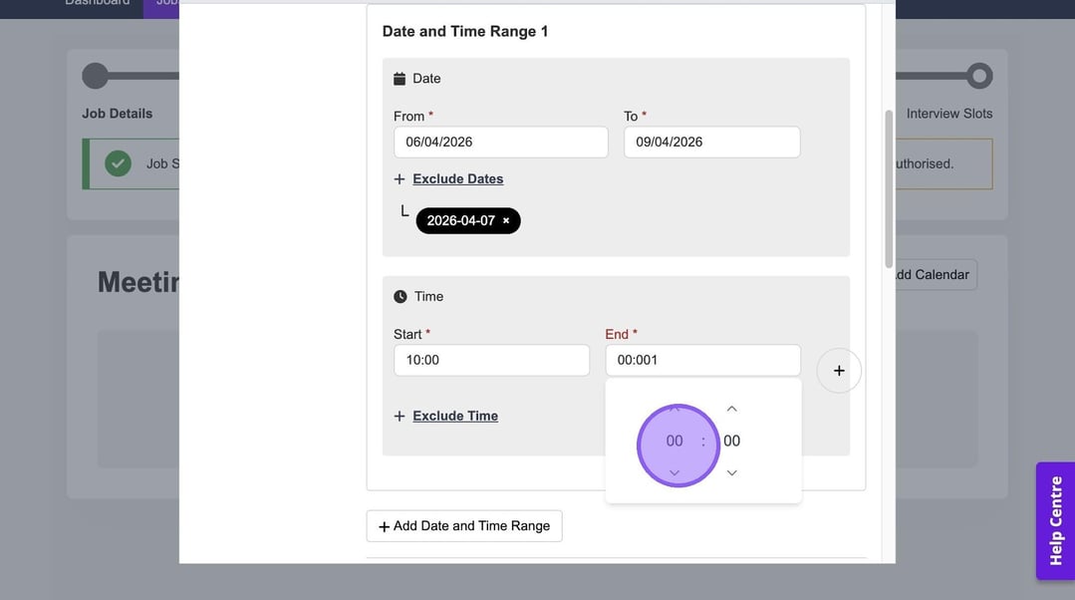Increase the minutes with the up chevron
Viewport: 1075px width, 600px height.
732,409
